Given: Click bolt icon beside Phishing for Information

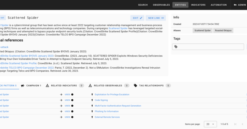Looking at the screenshot, I should click(x=92, y=111).
